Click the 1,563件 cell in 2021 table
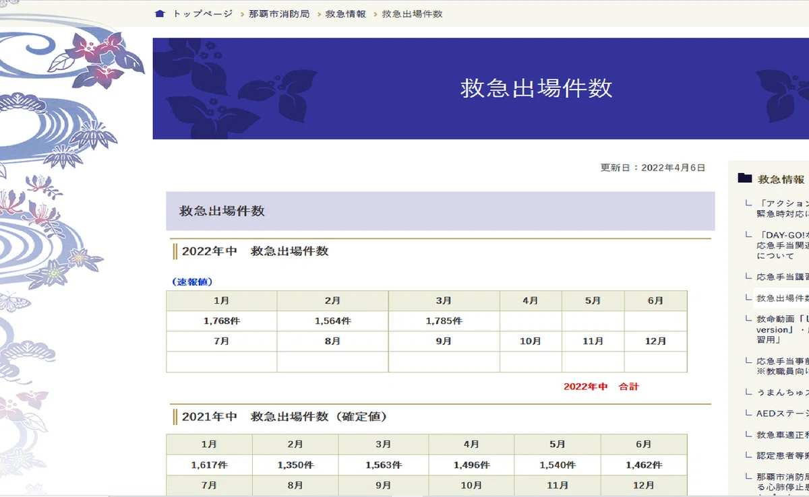The image size is (809, 497). point(384,465)
